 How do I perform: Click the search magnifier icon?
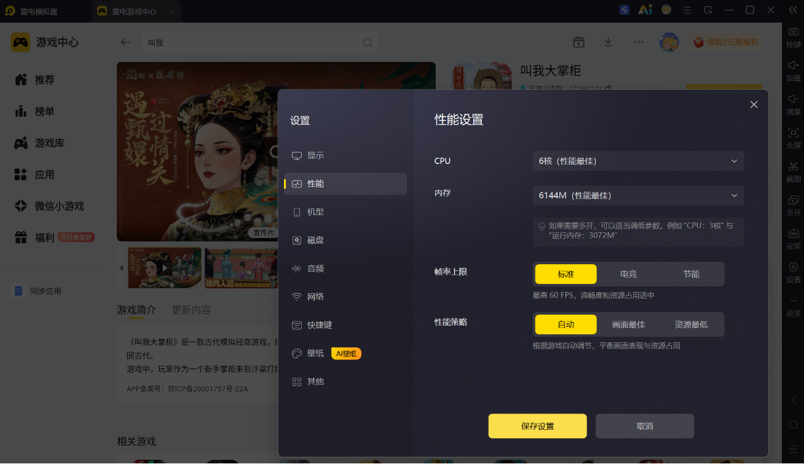coord(368,42)
